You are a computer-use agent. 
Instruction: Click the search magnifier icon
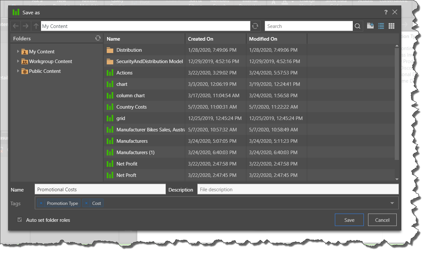[x=357, y=26]
